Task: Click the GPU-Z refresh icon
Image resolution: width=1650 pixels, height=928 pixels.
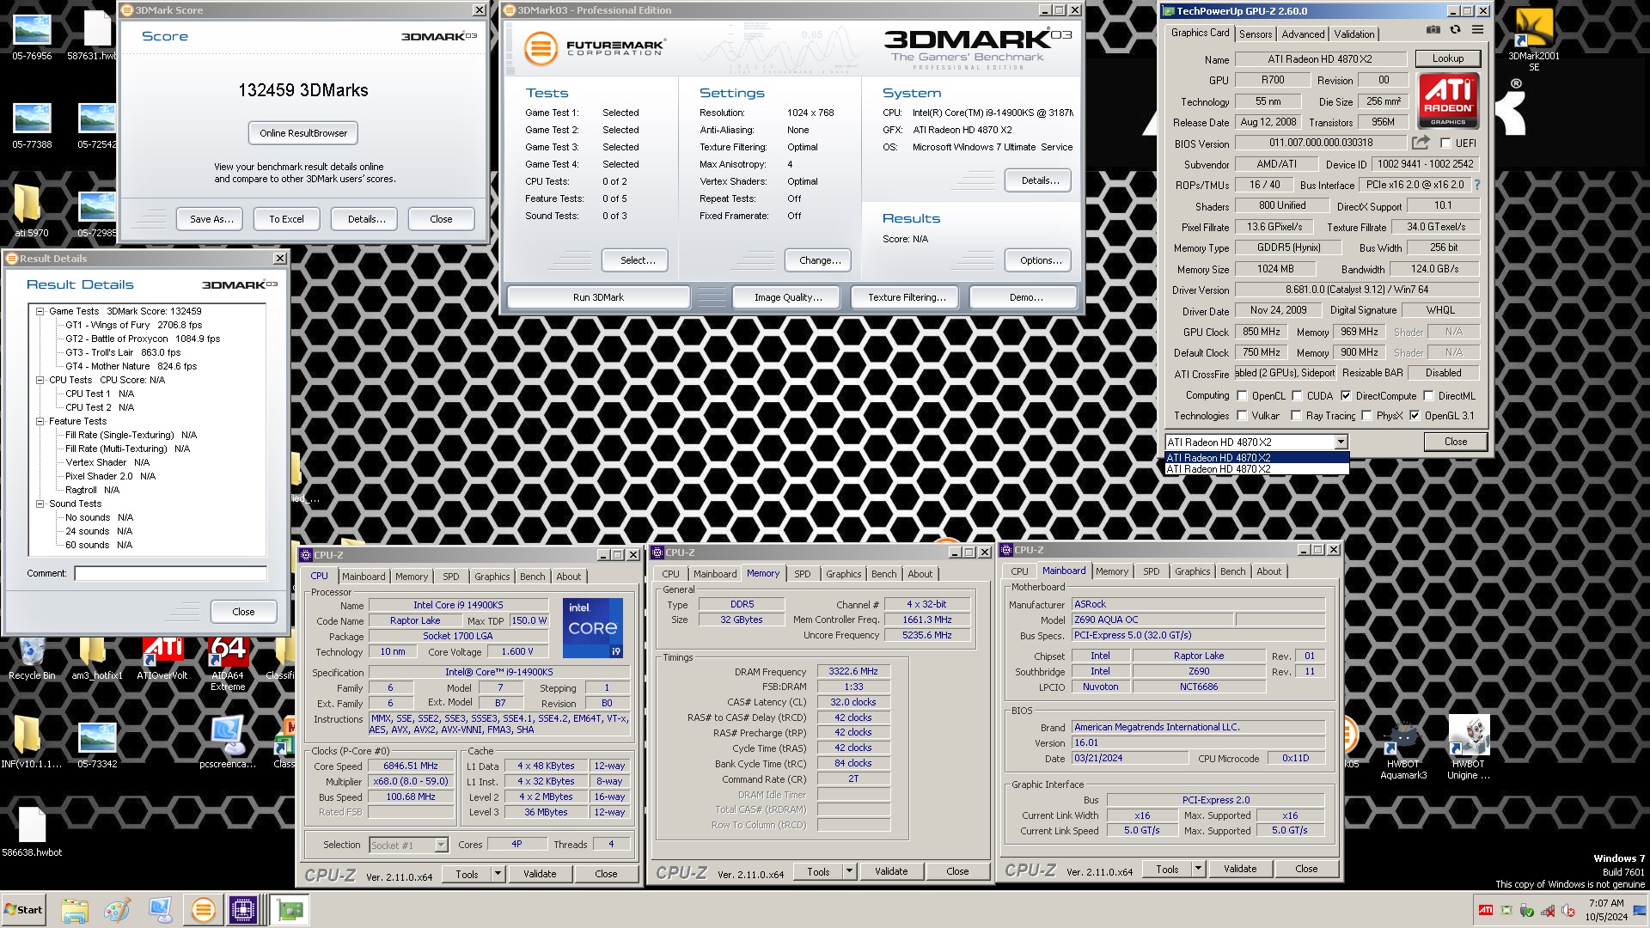Action: (x=1455, y=30)
